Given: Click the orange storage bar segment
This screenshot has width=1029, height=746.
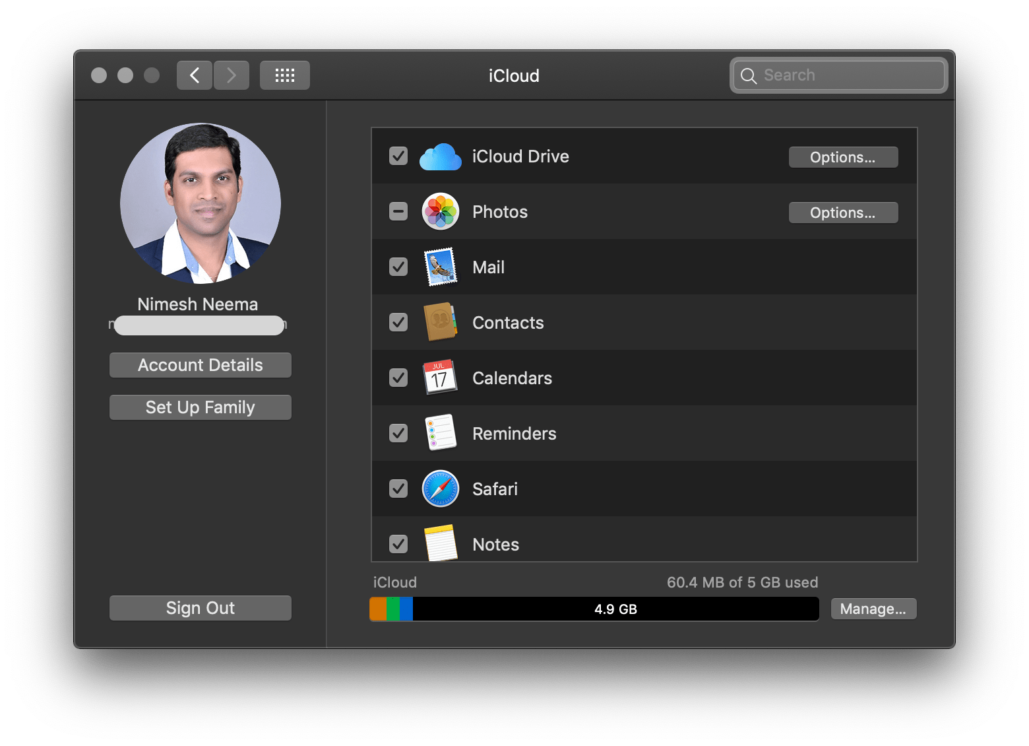Looking at the screenshot, I should 378,609.
